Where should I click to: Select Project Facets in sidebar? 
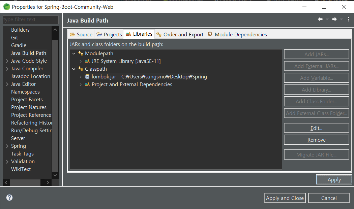pyautogui.click(x=27, y=99)
